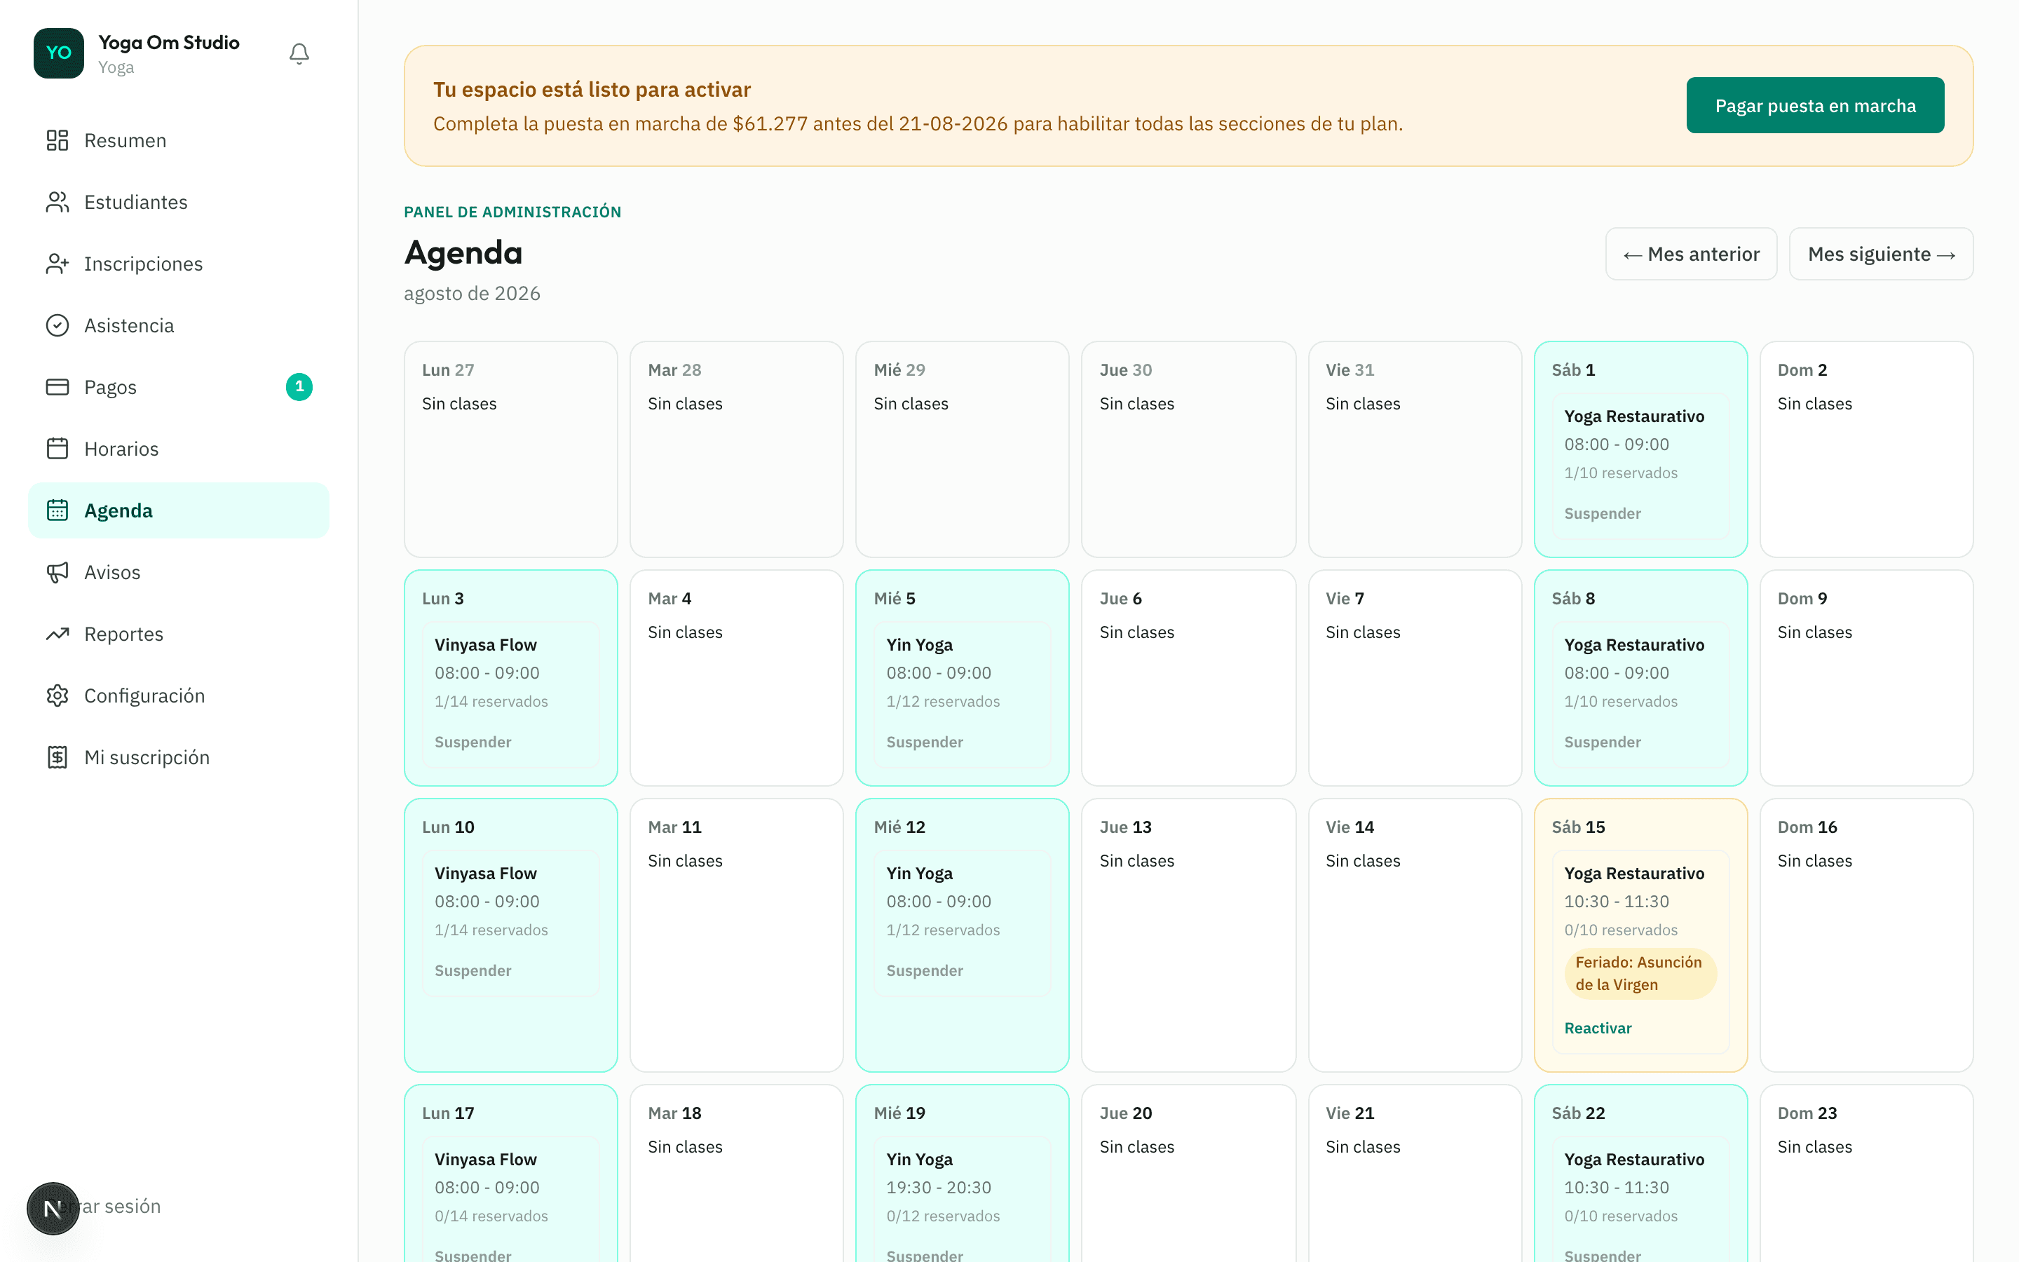Viewport: 2019px width, 1262px height.
Task: Click the Configuración gear icon
Action: pyautogui.click(x=57, y=696)
